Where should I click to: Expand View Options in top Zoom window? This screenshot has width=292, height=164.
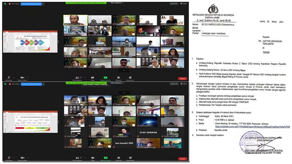(116, 3)
